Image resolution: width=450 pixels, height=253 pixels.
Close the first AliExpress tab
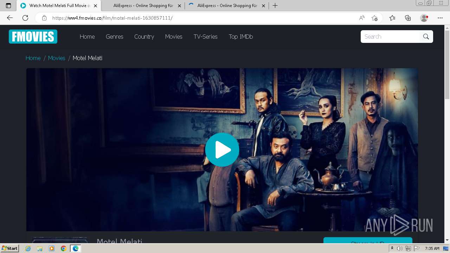click(180, 6)
